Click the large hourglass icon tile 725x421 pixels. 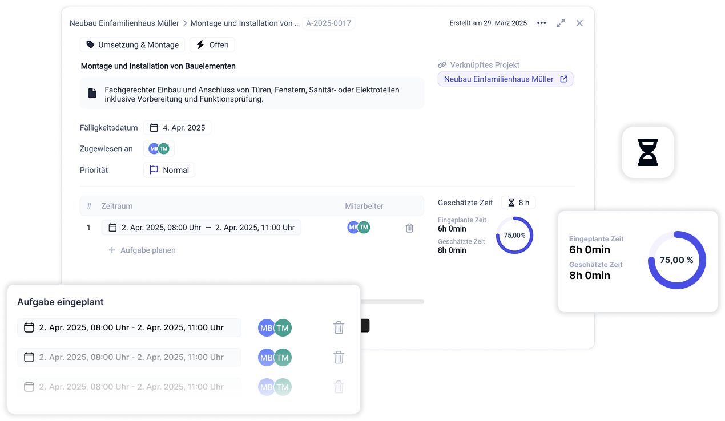pos(648,152)
